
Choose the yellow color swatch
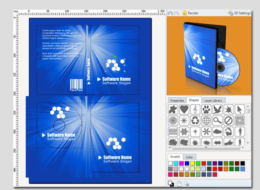point(192,163)
